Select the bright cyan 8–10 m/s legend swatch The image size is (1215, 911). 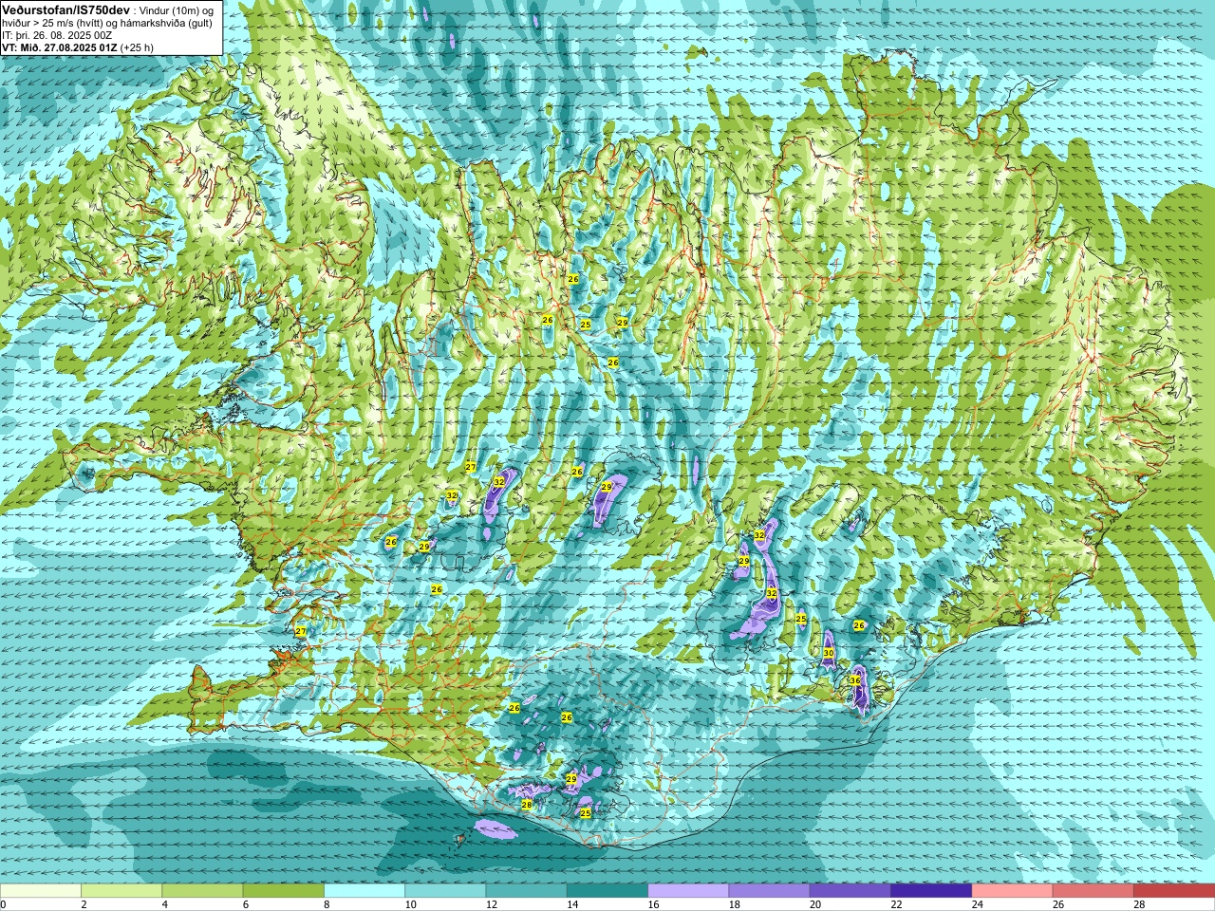[x=364, y=890]
